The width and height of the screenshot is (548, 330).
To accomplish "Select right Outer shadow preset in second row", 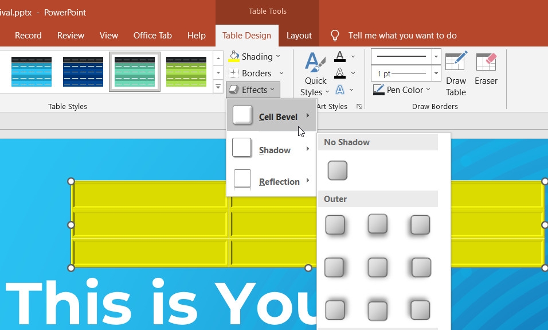I will click(421, 267).
